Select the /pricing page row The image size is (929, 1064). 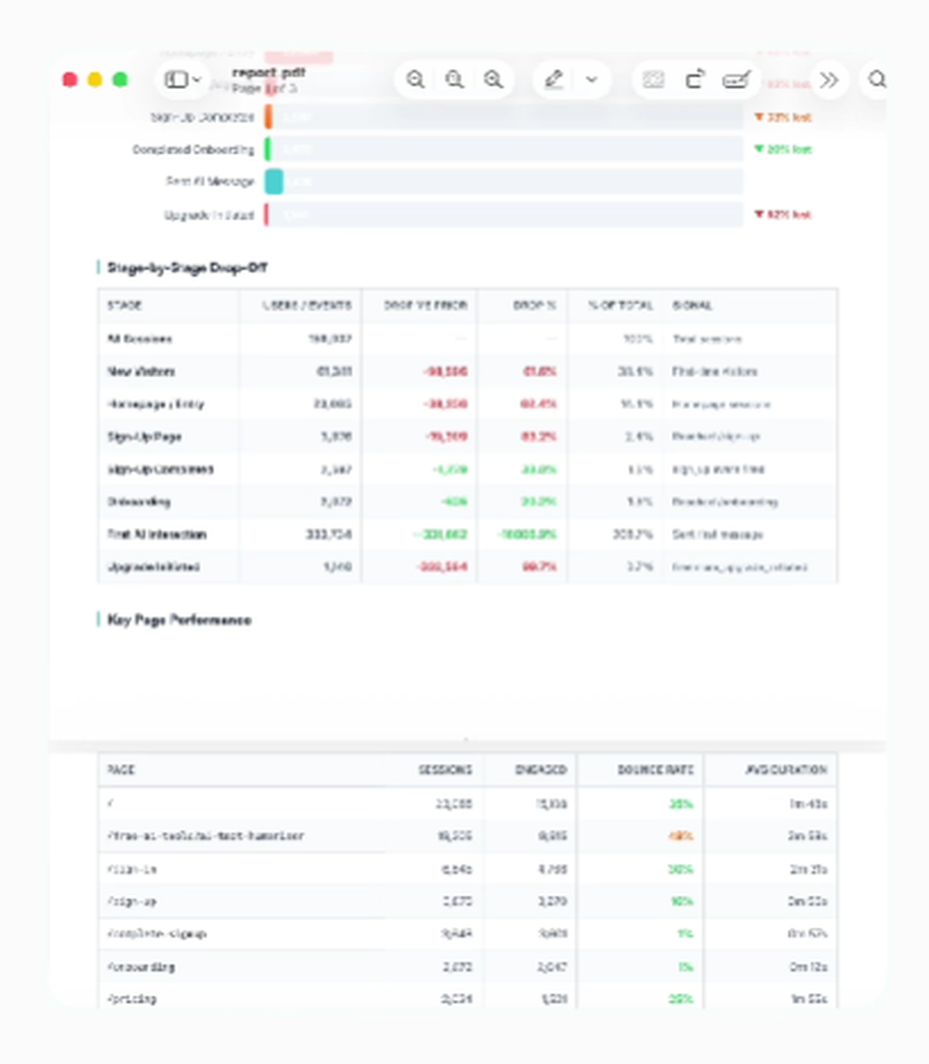coord(467,996)
